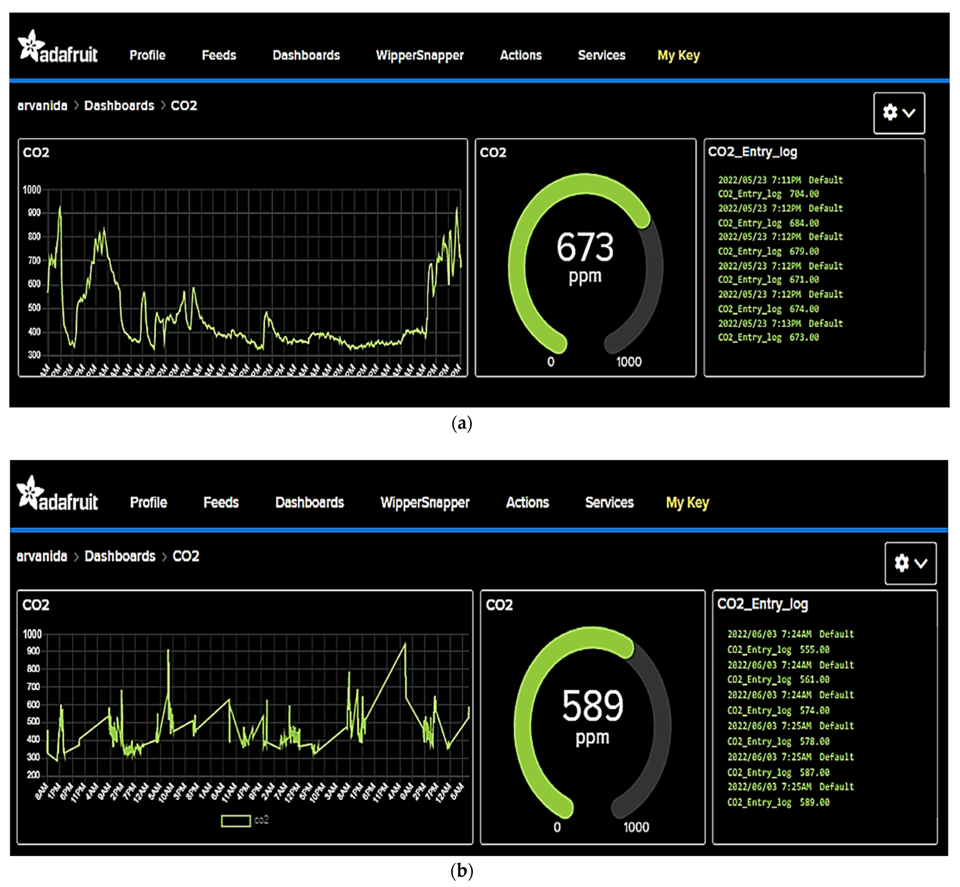Click Services in top navigation bar
Viewport: 960px width, 887px height.
pyautogui.click(x=601, y=55)
